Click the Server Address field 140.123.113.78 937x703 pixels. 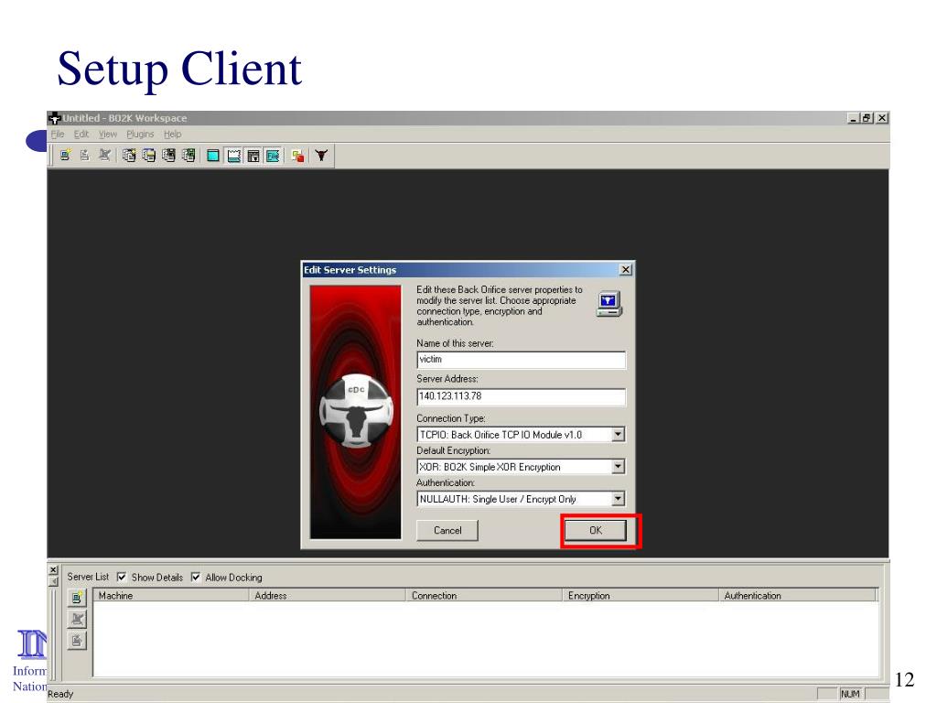521,396
